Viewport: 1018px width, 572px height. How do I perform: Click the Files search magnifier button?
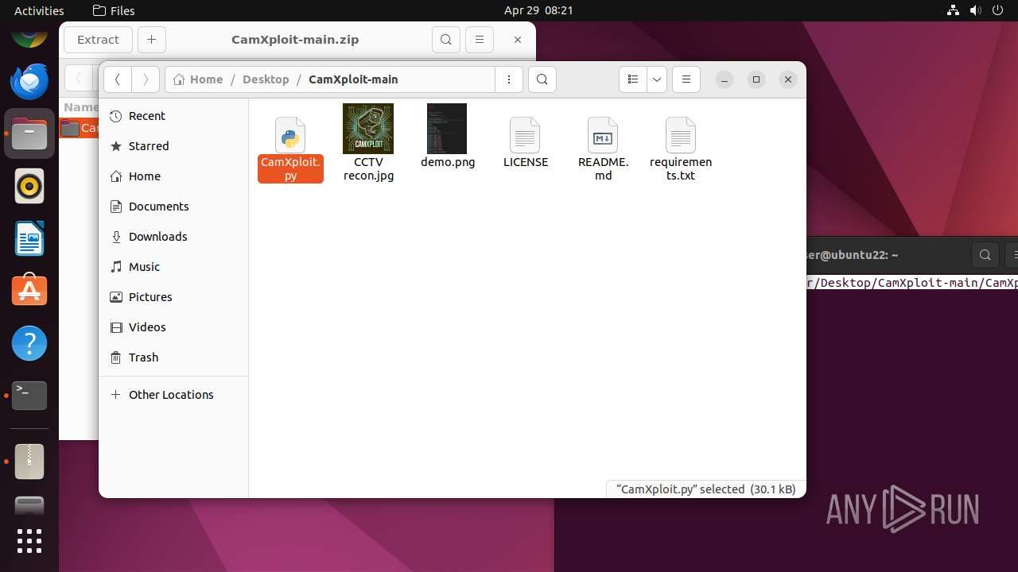(x=542, y=79)
